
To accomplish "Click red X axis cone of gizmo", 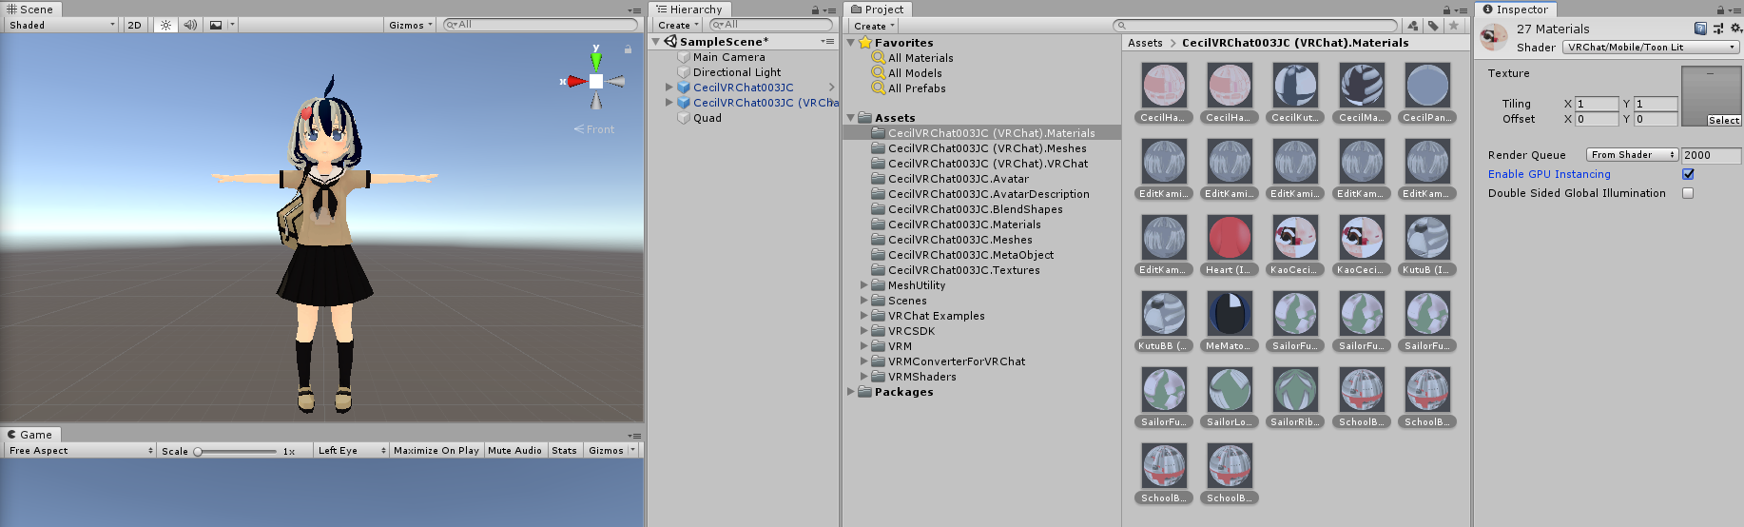I will coord(575,82).
